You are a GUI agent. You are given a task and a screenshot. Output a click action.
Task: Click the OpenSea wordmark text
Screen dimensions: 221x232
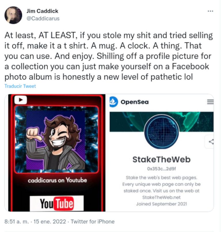coord(135,102)
